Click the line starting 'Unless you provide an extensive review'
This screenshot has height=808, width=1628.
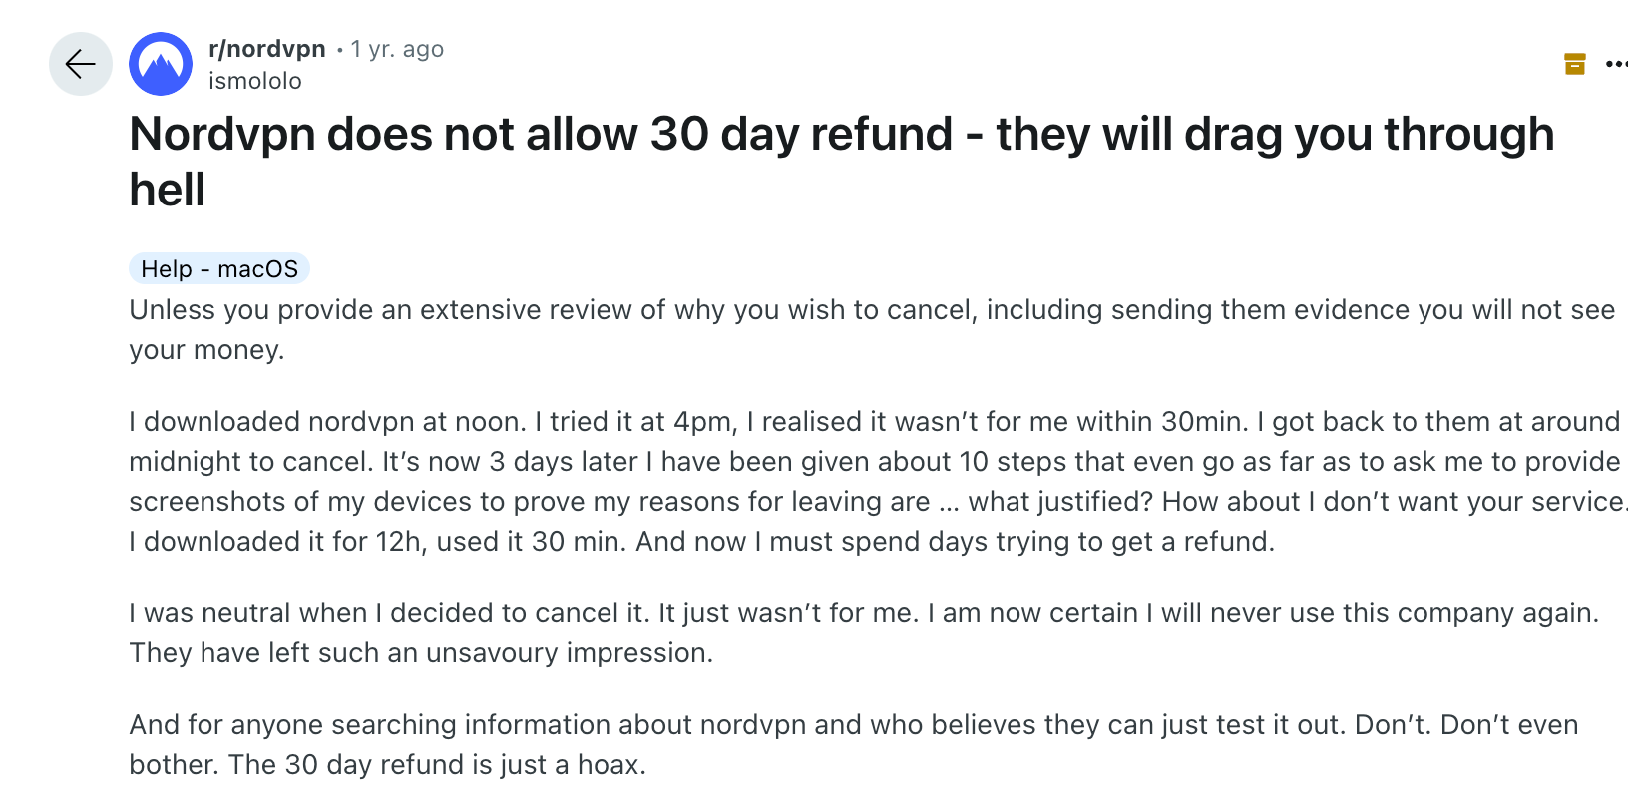point(872,310)
